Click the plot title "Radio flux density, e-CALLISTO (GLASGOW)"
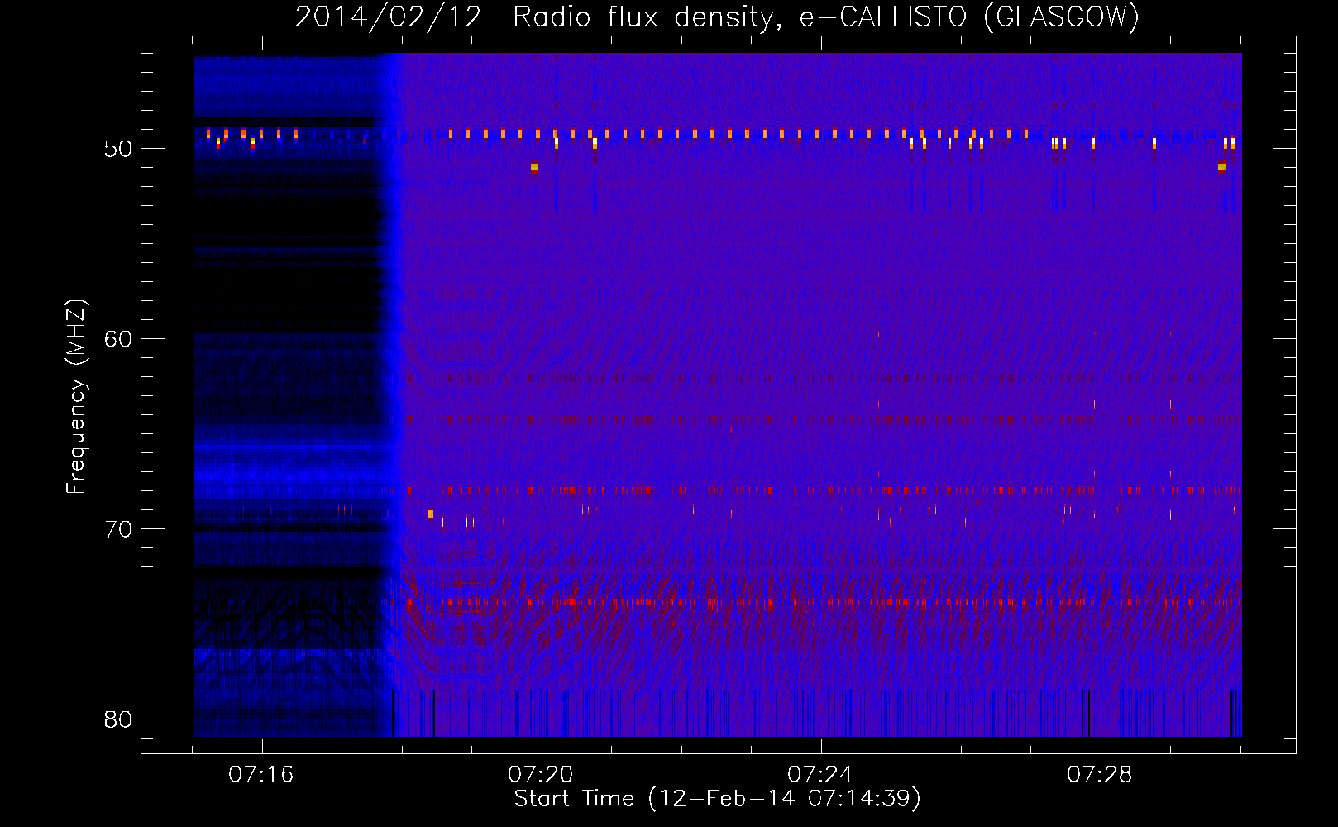 (x=826, y=17)
